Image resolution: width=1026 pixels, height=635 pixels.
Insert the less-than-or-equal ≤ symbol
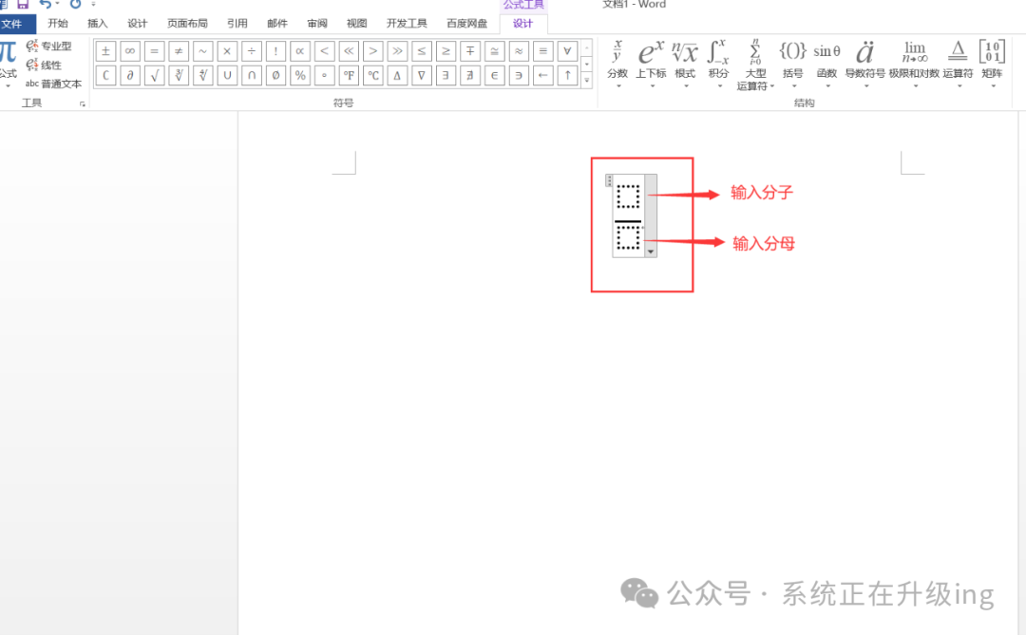(422, 51)
